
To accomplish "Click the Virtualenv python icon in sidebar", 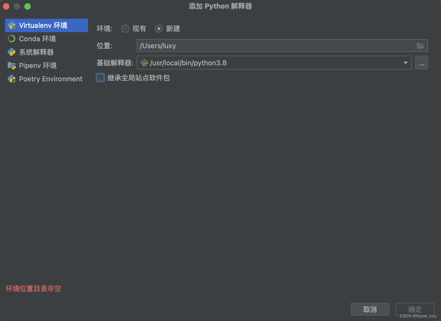I will [x=12, y=25].
